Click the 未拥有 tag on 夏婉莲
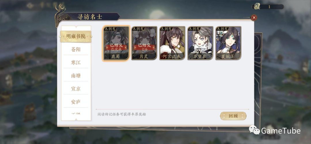This screenshot has height=144, width=311. [x=222, y=29]
